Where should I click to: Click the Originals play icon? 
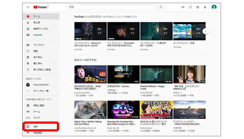[x=28, y=35]
